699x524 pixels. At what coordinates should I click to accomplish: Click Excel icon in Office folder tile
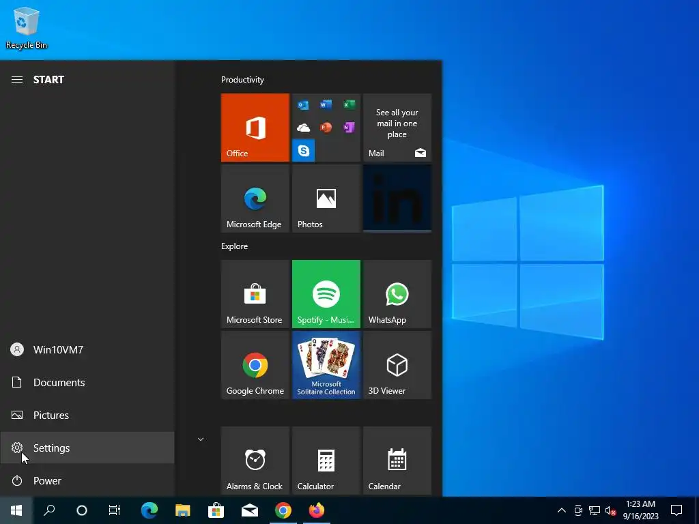349,104
